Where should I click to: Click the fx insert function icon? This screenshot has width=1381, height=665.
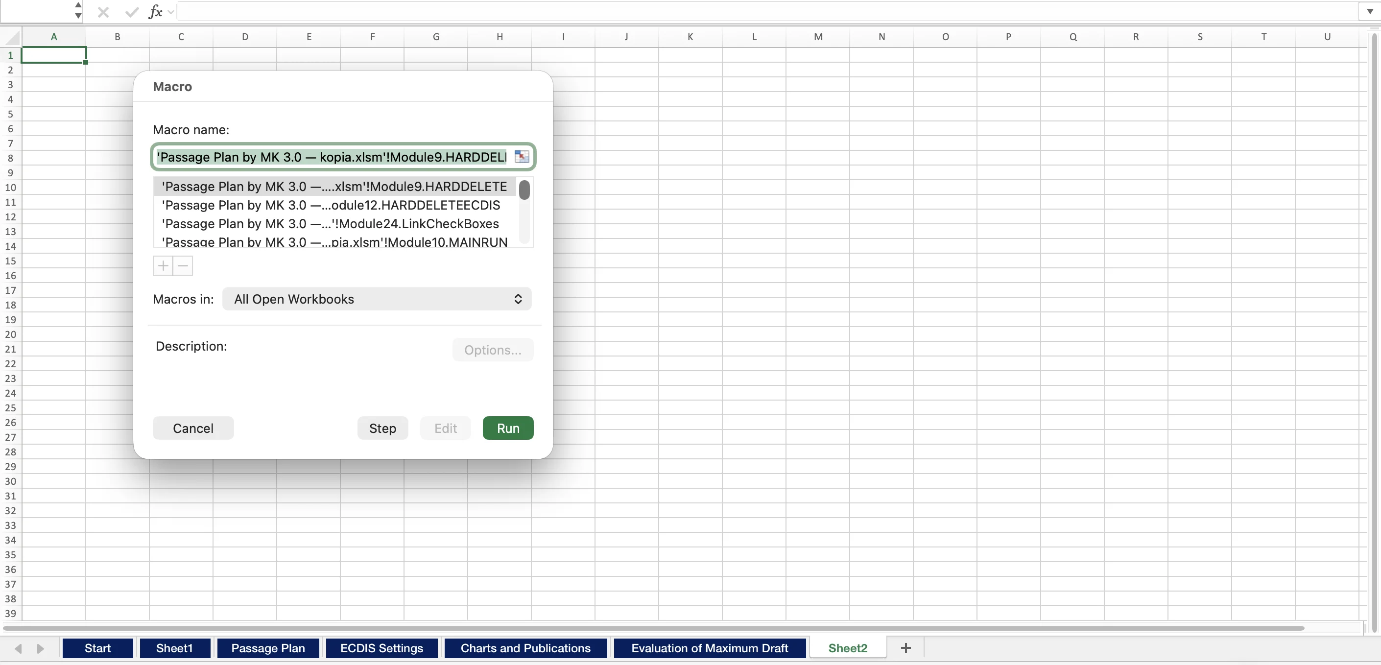[x=155, y=12]
